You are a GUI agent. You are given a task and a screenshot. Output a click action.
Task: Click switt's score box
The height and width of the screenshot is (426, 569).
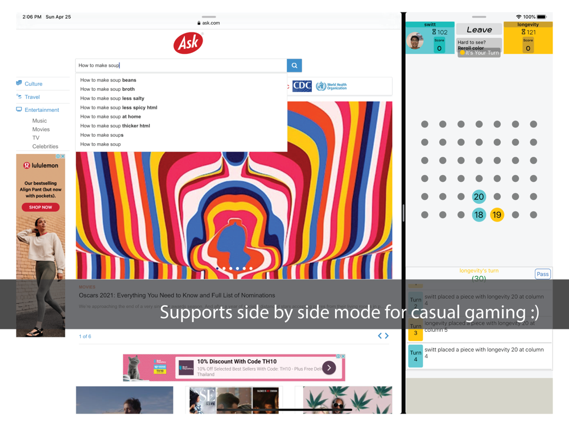coord(439,45)
